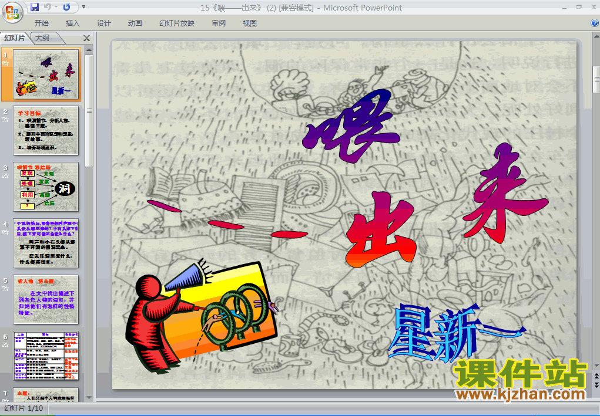Image resolution: width=600 pixels, height=416 pixels.
Task: Select the megaphone man clip art
Action: click(202, 317)
